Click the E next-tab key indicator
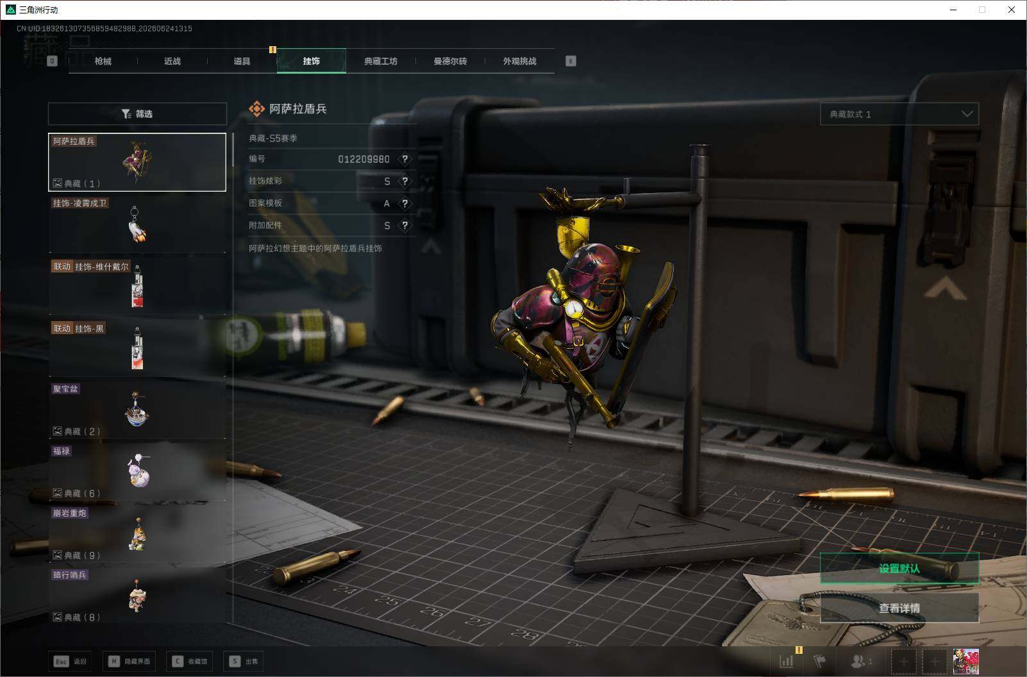 click(x=571, y=61)
